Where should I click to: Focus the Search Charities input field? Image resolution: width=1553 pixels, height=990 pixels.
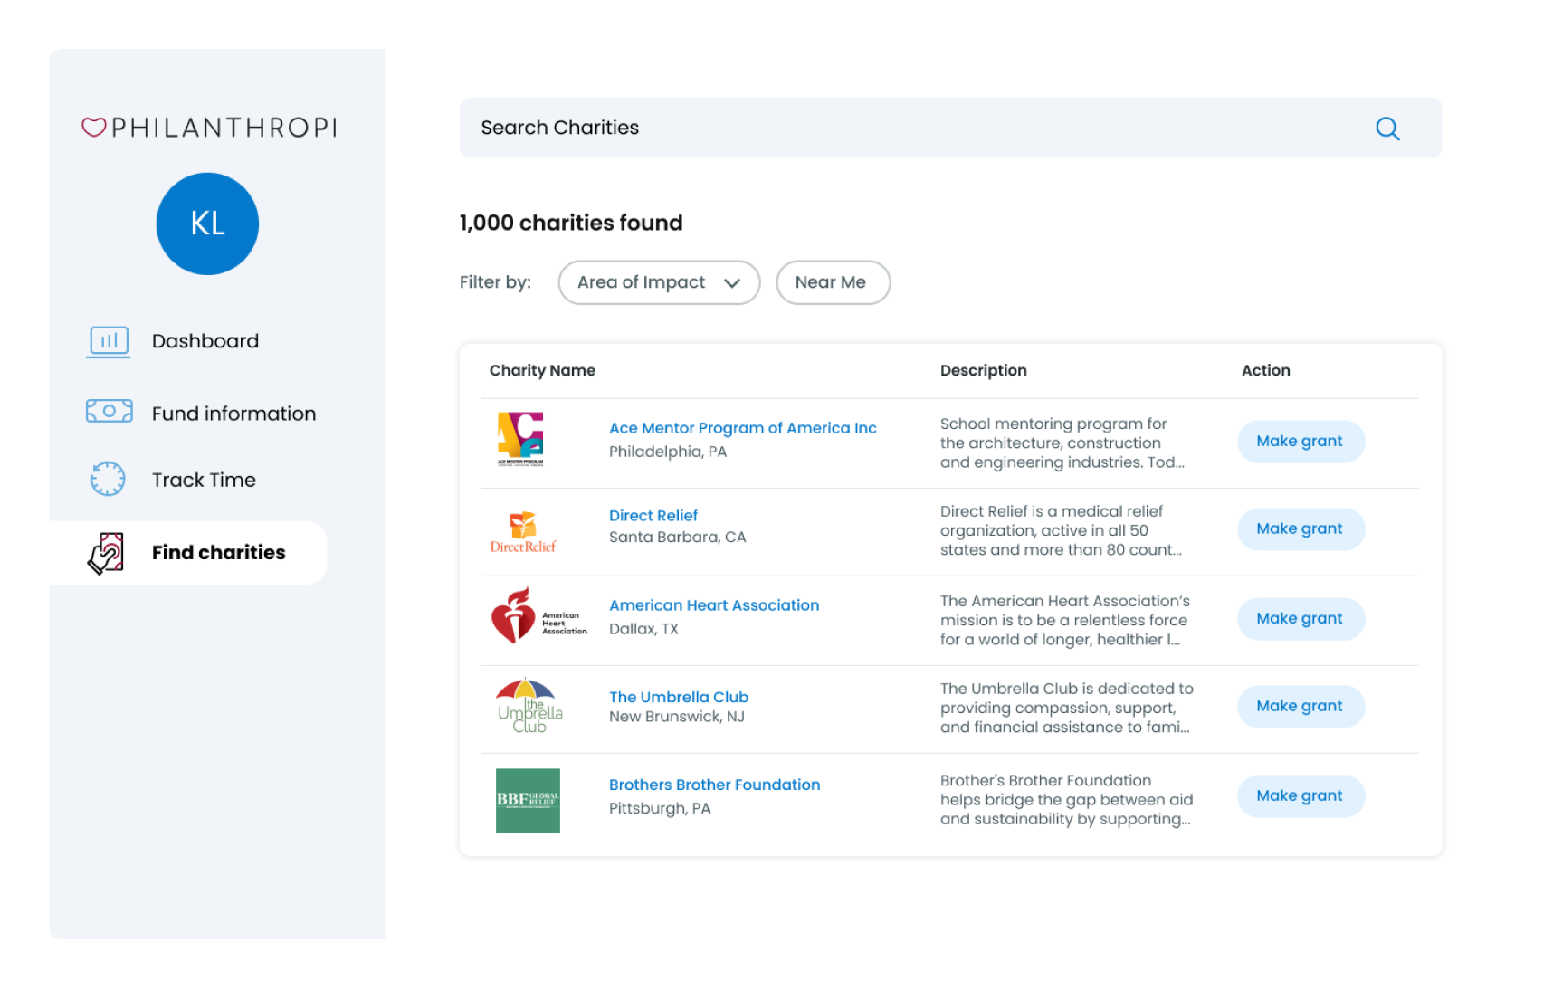(x=905, y=128)
